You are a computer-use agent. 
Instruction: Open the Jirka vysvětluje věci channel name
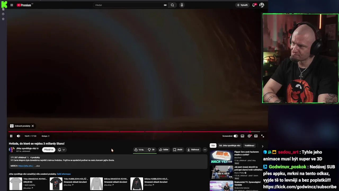tap(26, 149)
